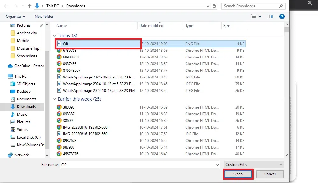Open the Custom Files type dropdown

254,165
